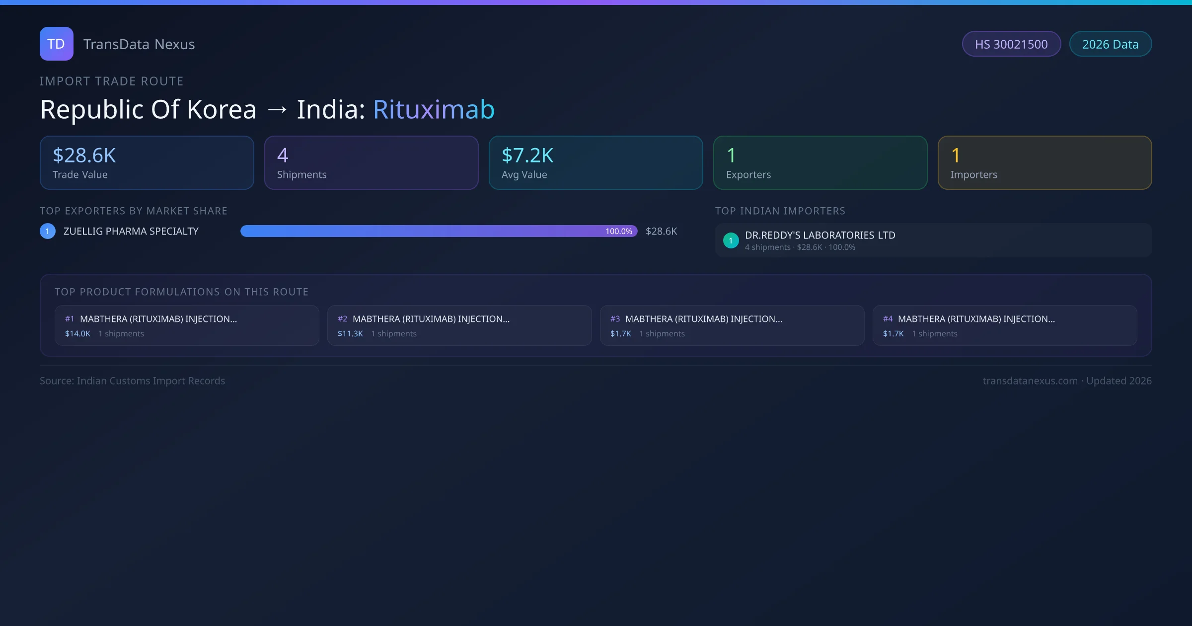Click the Importers card showing 1
Image resolution: width=1192 pixels, height=626 pixels.
(x=1044, y=162)
